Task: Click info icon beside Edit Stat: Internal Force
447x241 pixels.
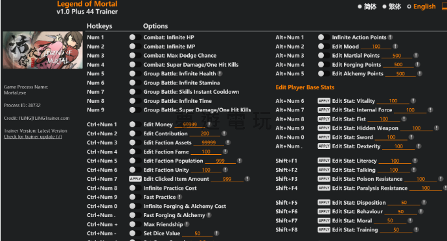Action: [430, 109]
